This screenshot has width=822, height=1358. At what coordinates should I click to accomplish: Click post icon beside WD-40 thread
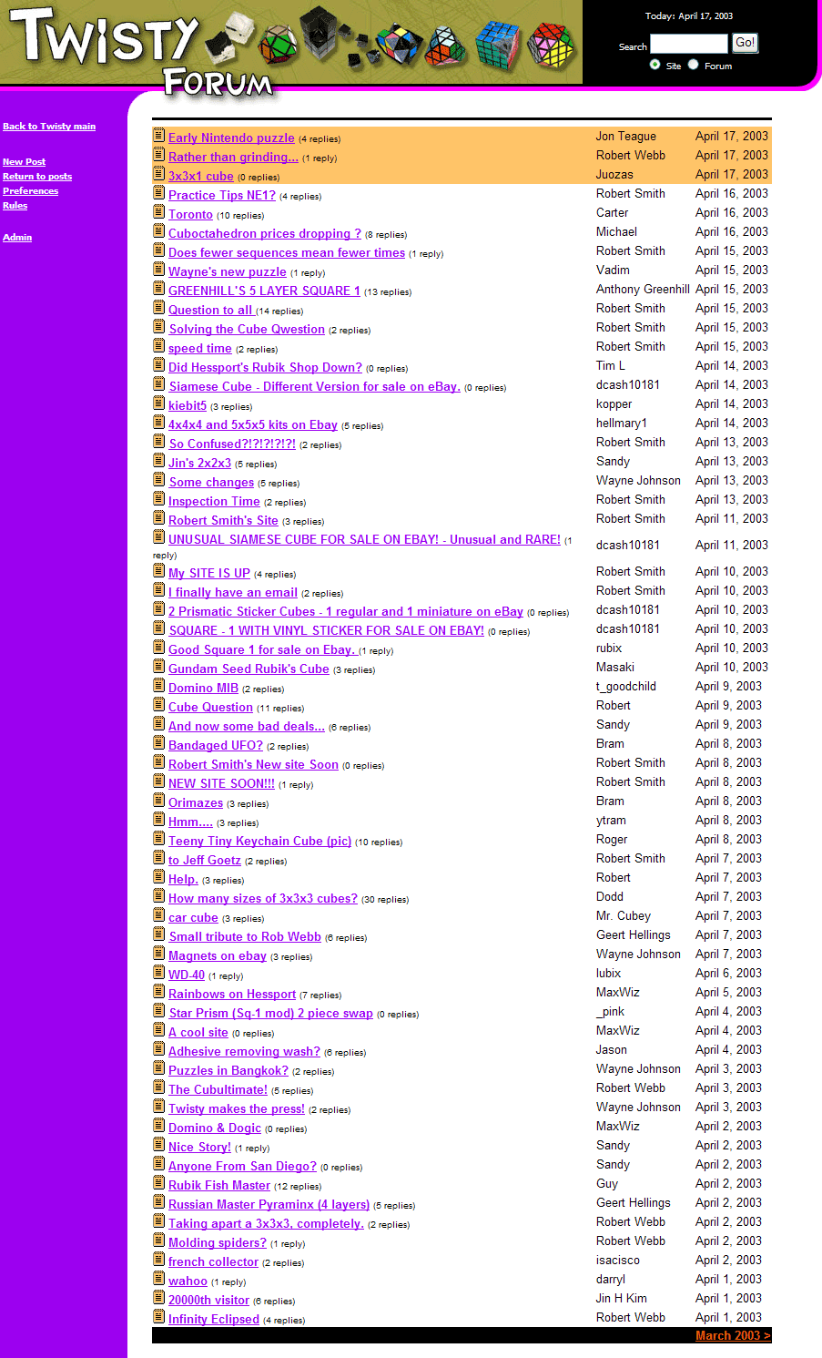pyautogui.click(x=158, y=973)
